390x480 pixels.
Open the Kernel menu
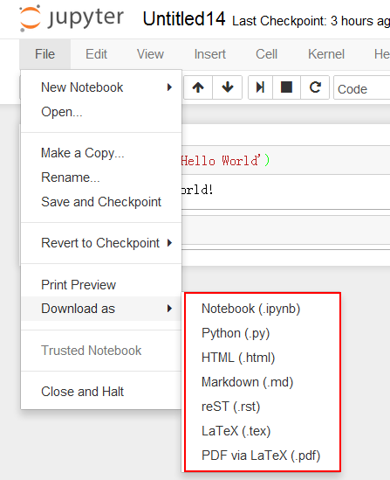326,54
